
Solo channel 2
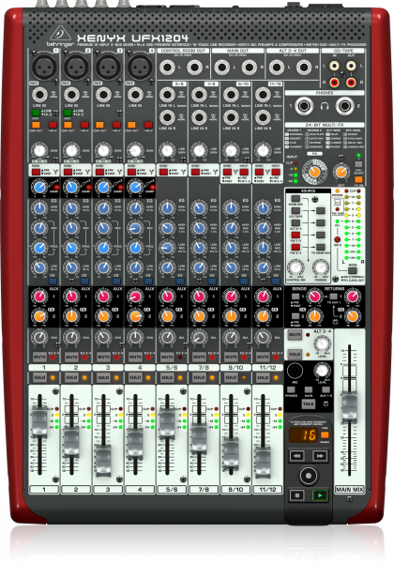[x=71, y=377]
